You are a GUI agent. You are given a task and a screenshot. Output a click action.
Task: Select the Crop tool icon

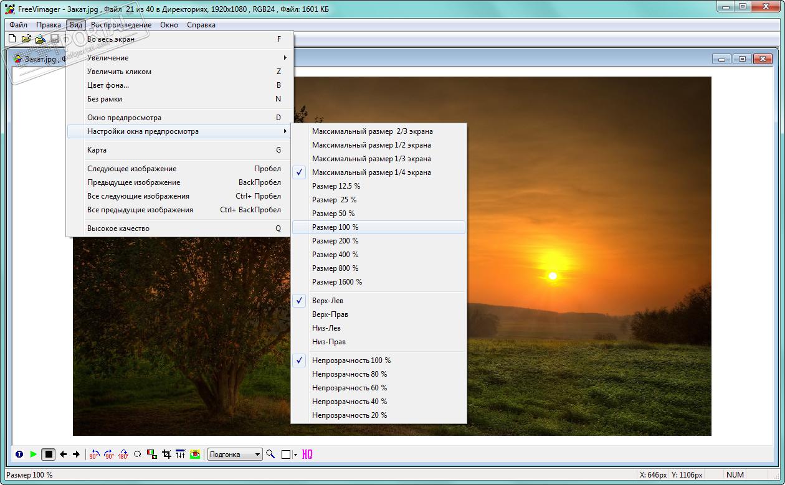tap(166, 454)
